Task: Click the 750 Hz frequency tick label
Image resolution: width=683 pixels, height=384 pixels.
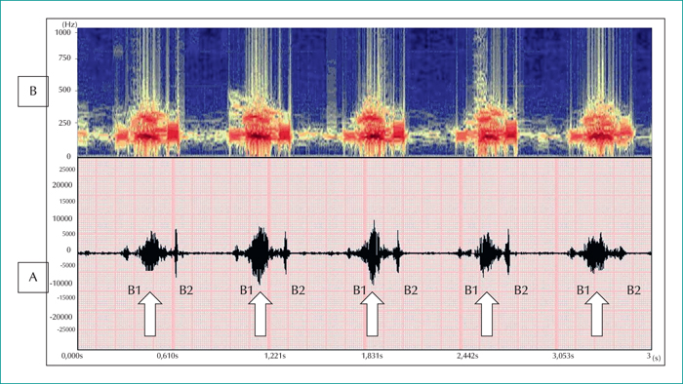Action: click(x=64, y=58)
